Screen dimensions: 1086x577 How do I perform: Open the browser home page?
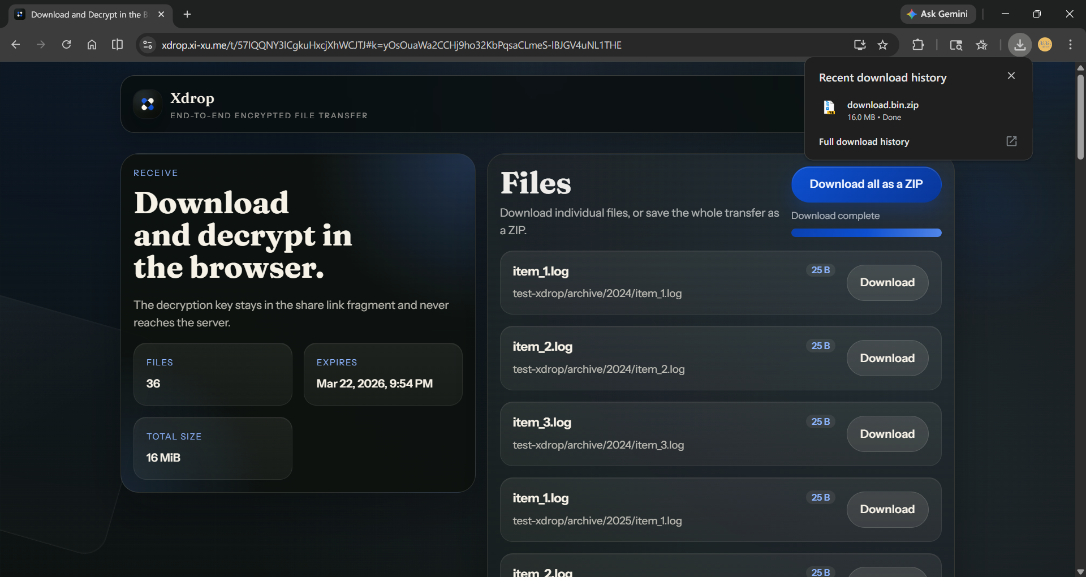click(x=92, y=45)
